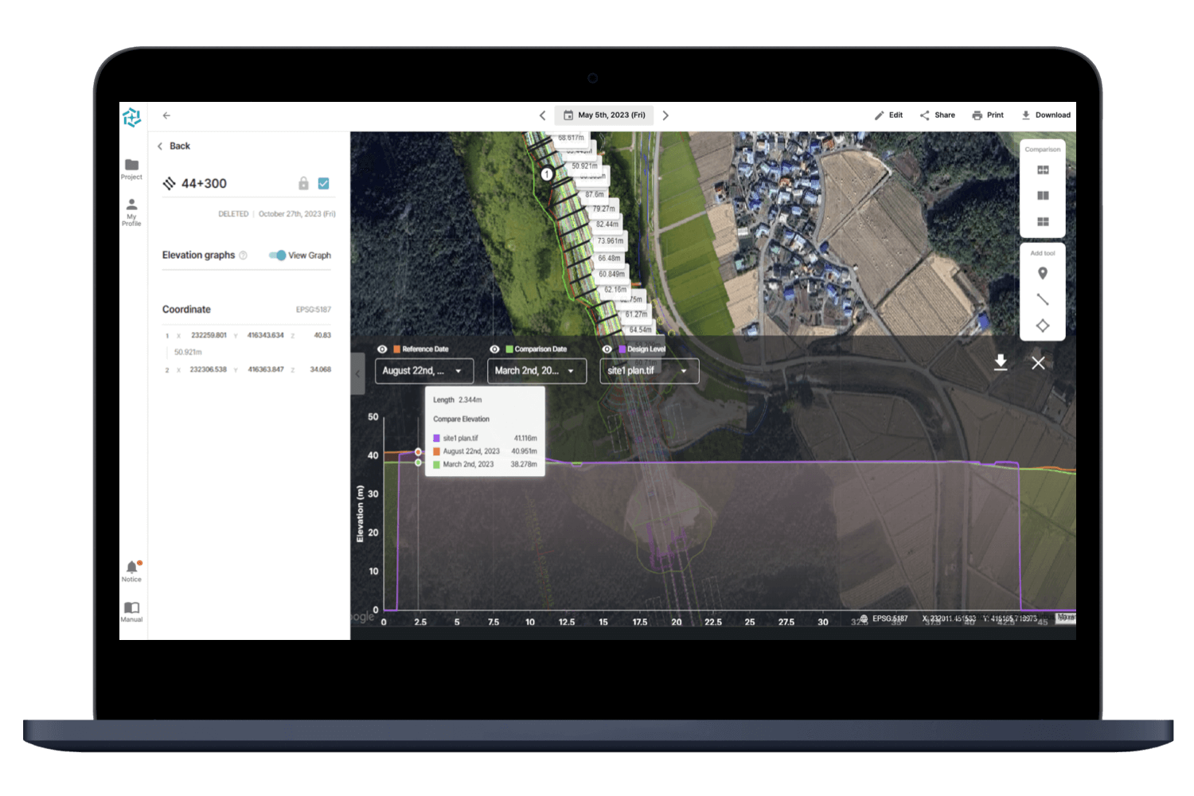Click the Notice bell in the sidebar
This screenshot has height=796, width=1194.
(x=131, y=568)
